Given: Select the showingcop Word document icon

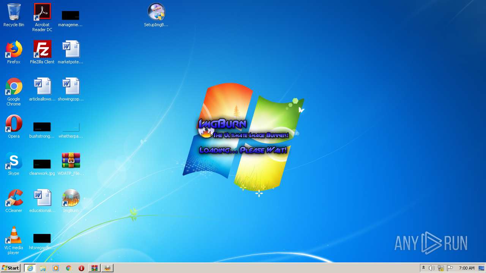Looking at the screenshot, I should click(71, 89).
